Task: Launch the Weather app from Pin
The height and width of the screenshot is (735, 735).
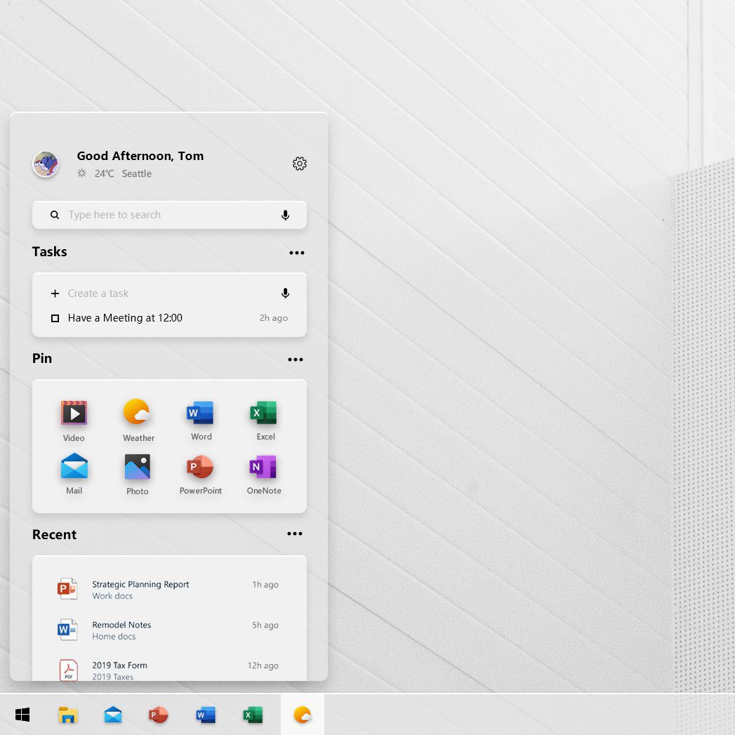Action: [138, 421]
